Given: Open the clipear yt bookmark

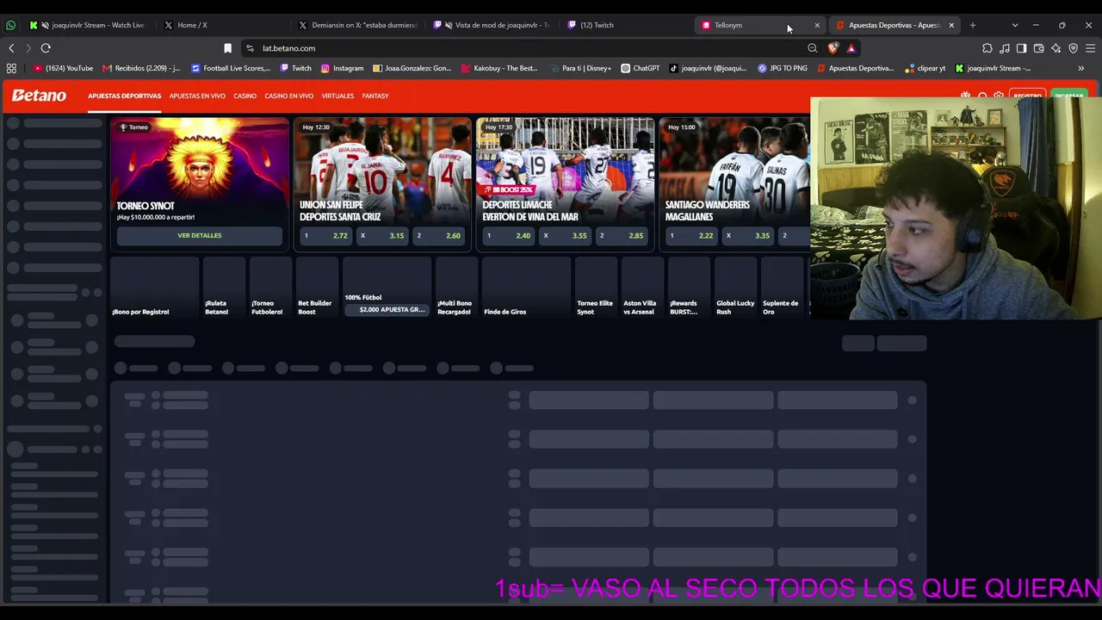Looking at the screenshot, I should tap(926, 68).
